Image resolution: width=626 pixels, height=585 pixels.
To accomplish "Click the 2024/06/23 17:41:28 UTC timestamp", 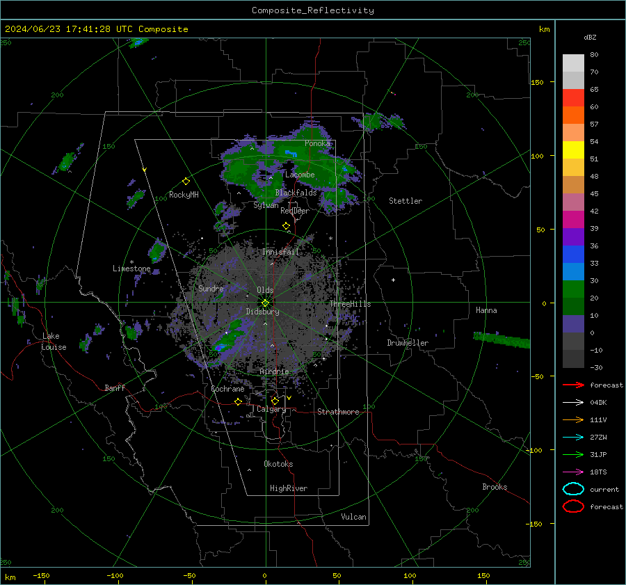I will click(96, 29).
